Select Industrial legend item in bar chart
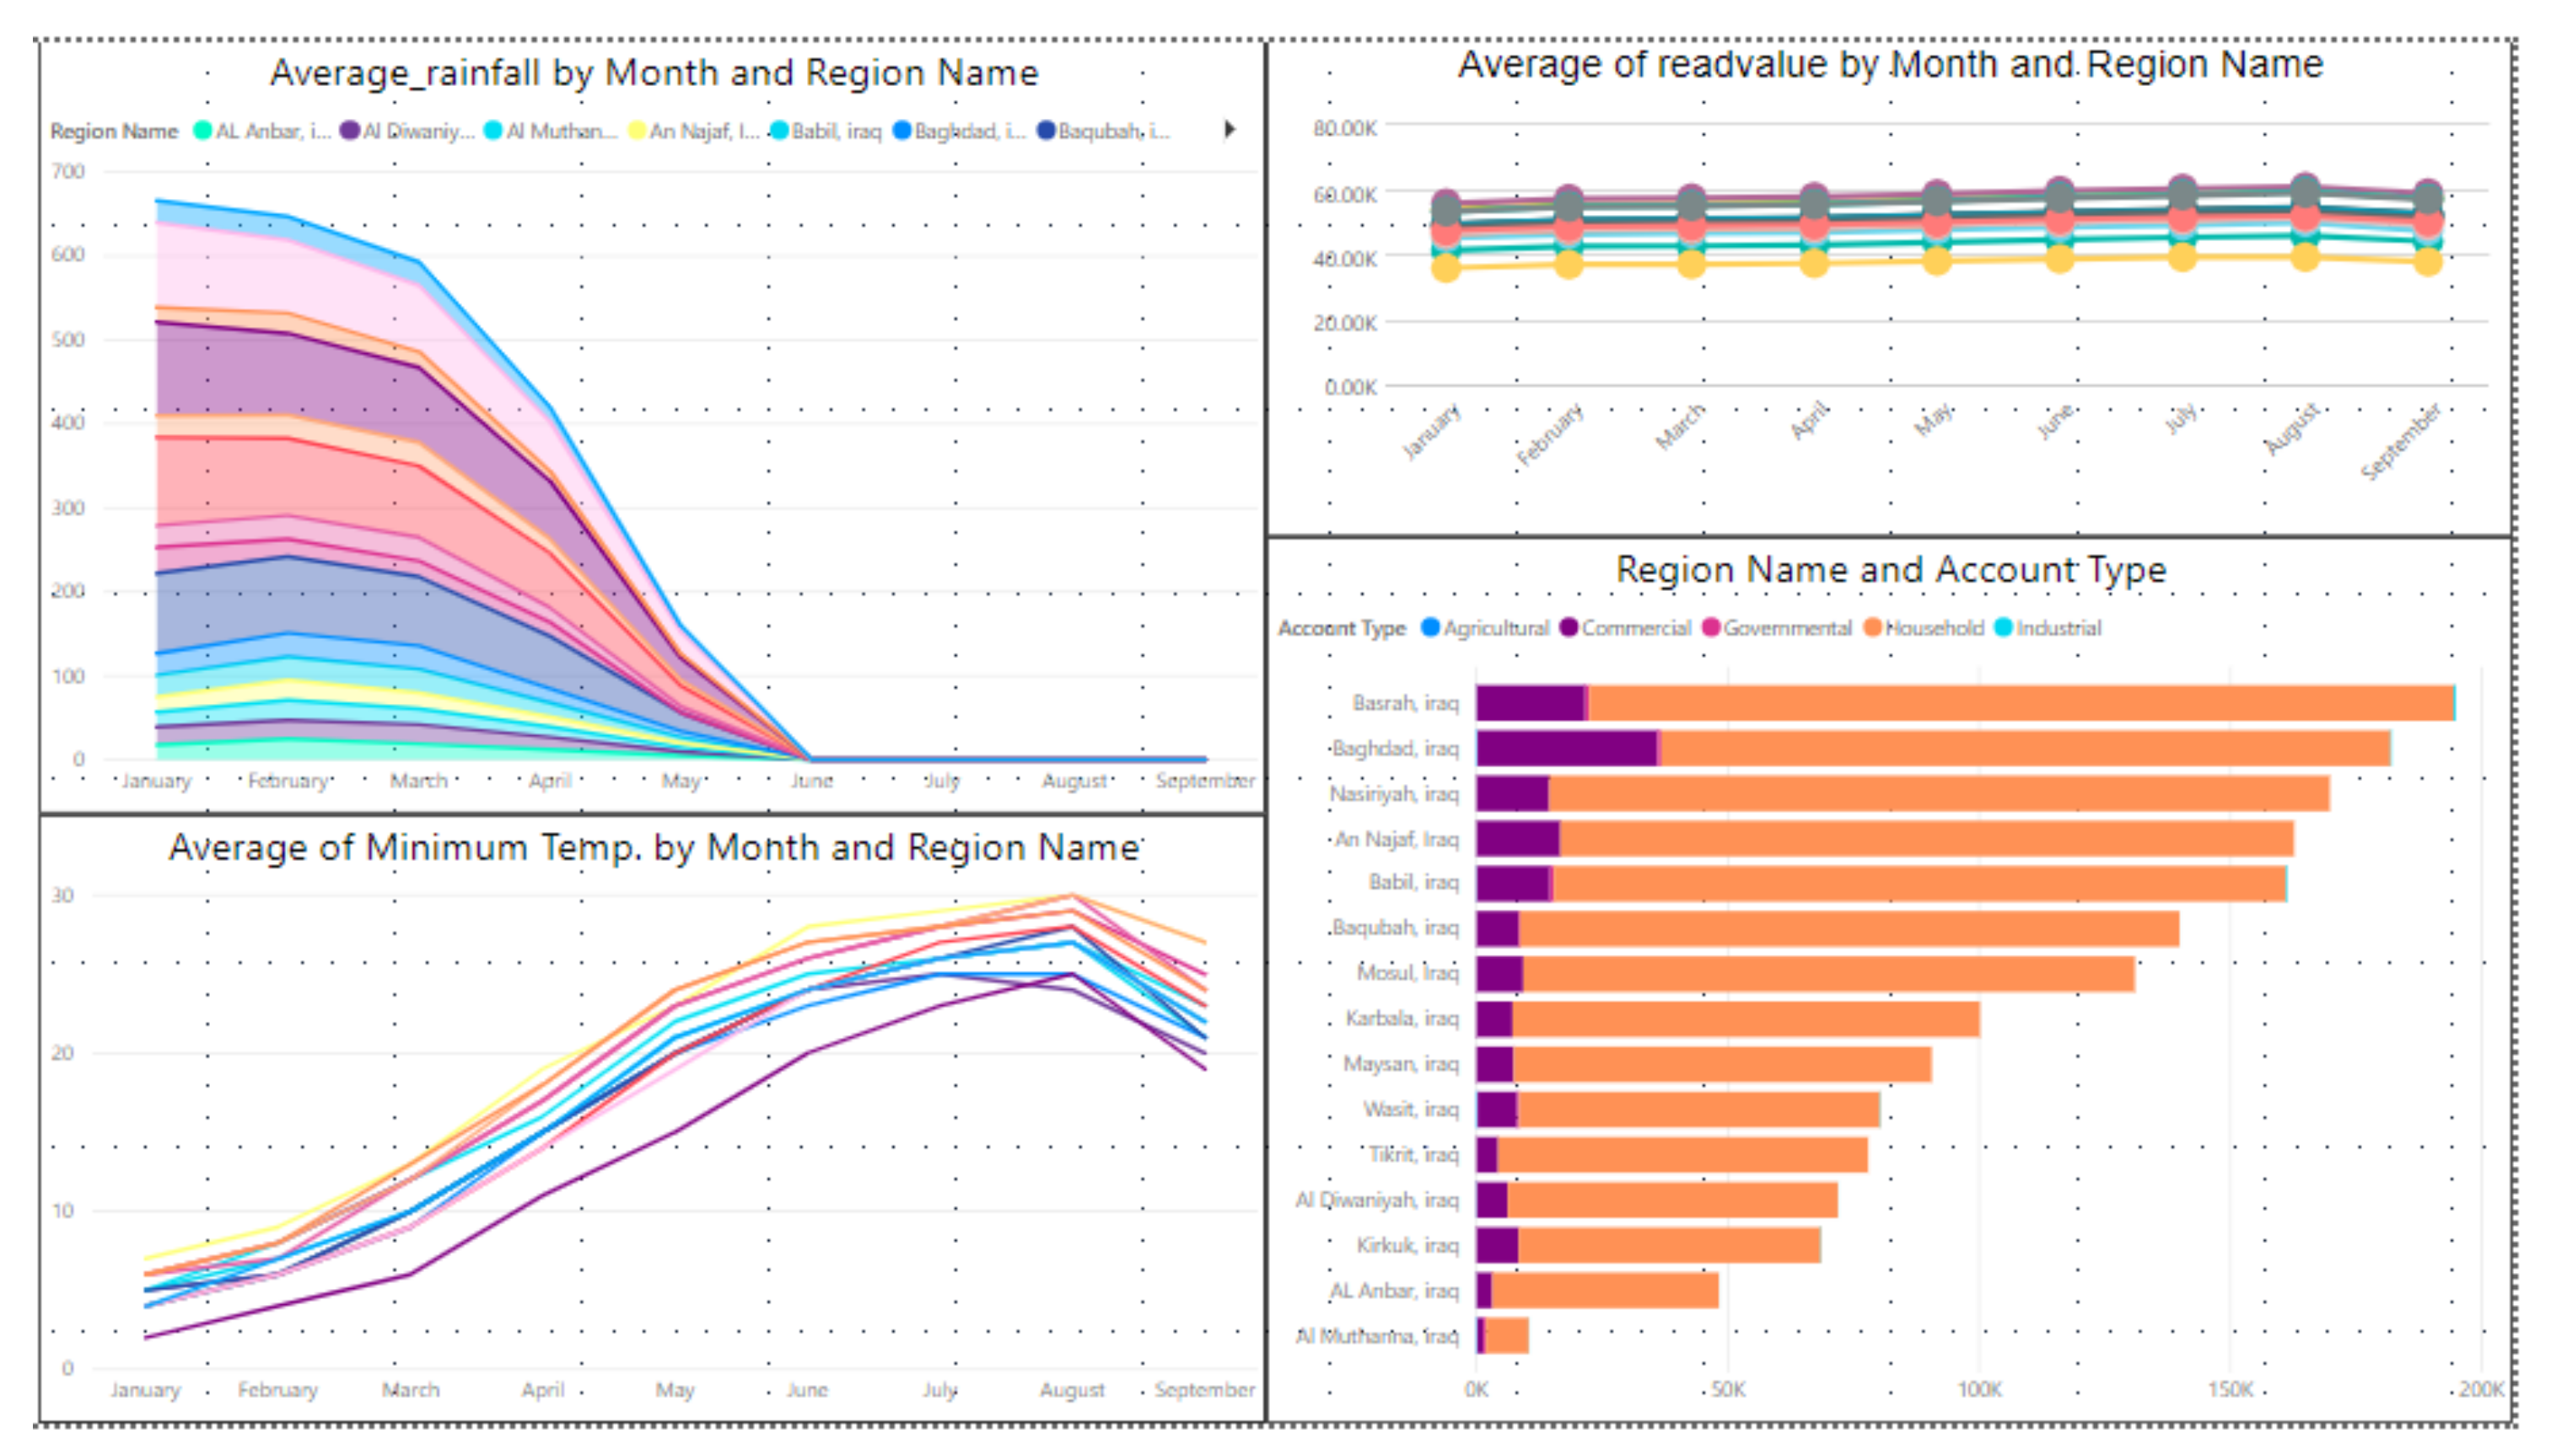Viewport: 2551px width, 1456px height. pos(2057,628)
